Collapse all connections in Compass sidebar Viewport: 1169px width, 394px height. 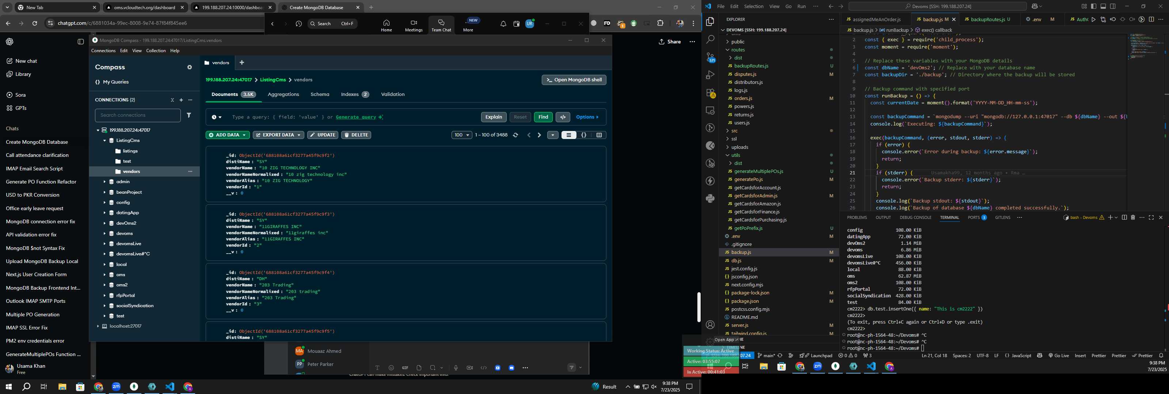coord(172,100)
